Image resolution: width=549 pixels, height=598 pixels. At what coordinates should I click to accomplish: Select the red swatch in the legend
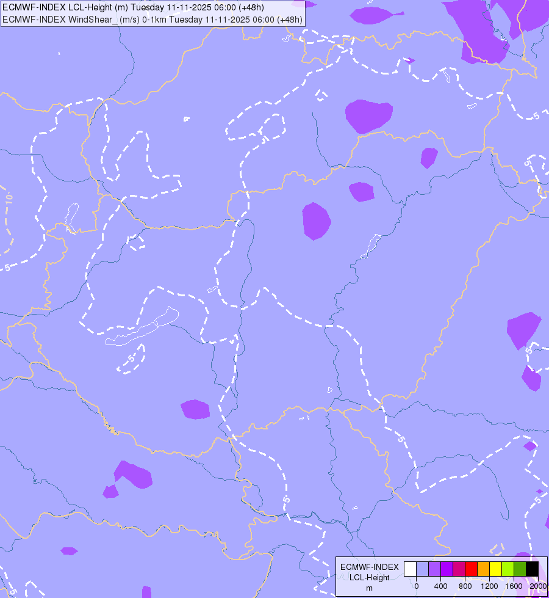tap(472, 569)
